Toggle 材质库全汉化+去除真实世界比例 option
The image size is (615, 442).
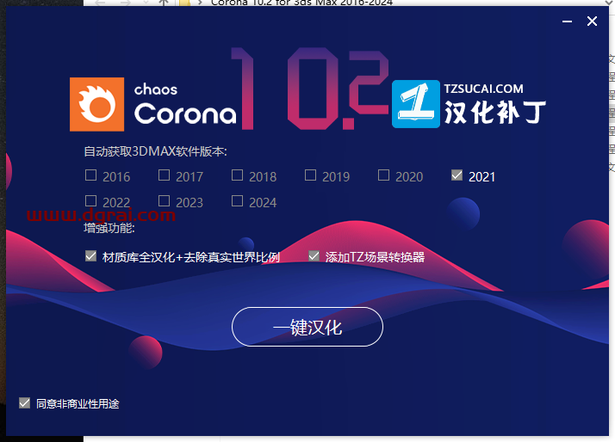(90, 256)
